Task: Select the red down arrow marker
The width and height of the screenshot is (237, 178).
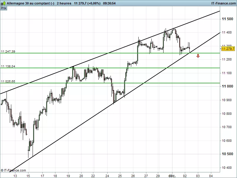Action: point(198,56)
